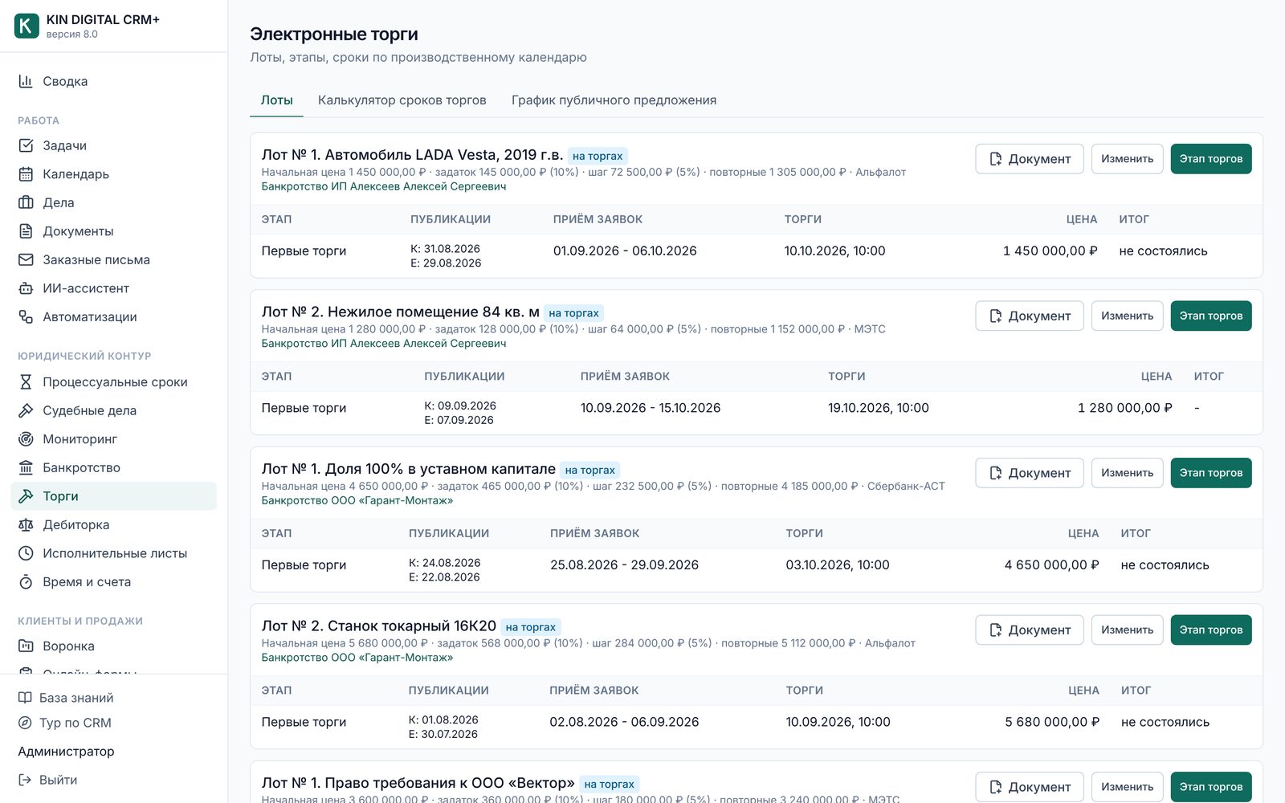Click title Лот № 2. Нежилое помещение 84 кв. м
This screenshot has height=803, width=1285.
400,312
